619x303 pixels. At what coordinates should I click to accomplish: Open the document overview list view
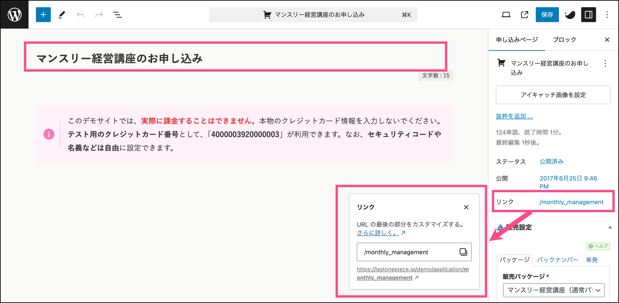pos(117,15)
